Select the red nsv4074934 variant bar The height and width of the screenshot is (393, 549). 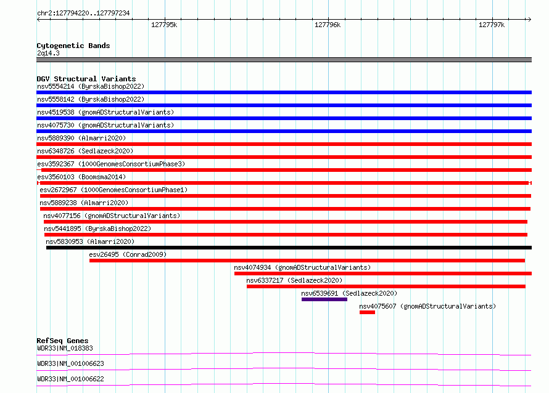(383, 273)
